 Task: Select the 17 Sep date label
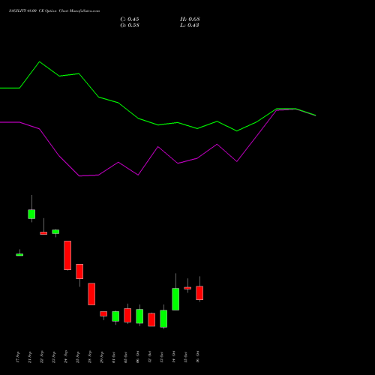pos(18,357)
